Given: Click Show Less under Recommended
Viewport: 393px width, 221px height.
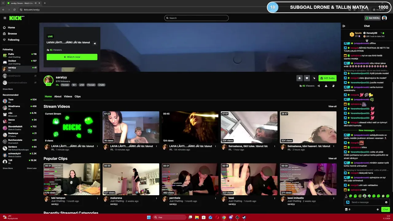Looking at the screenshot, I should [x=32, y=168].
